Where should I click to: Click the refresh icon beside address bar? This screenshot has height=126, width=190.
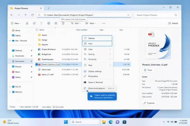[32, 15]
